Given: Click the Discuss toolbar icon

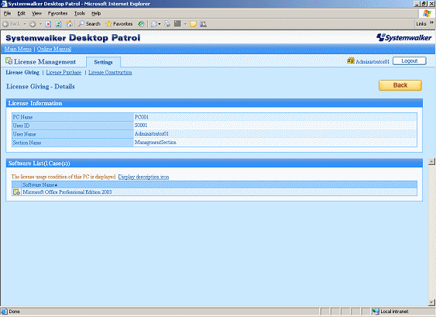Looking at the screenshot, I should [194, 24].
